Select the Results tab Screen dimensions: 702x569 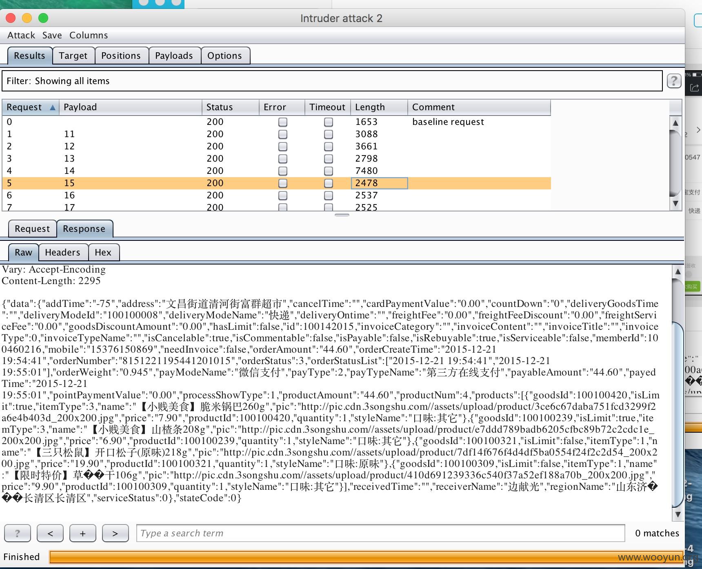pos(29,56)
